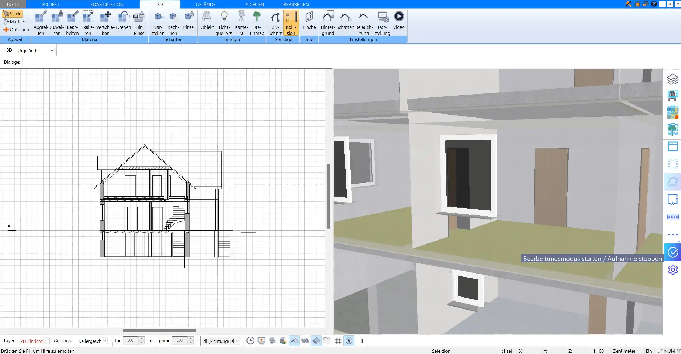Click Darstellen in Schatten group
The width and height of the screenshot is (681, 354).
158,23
